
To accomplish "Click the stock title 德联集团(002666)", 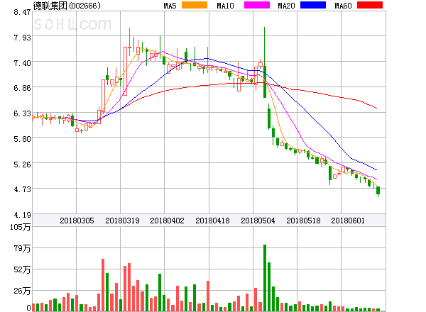I will (x=67, y=6).
